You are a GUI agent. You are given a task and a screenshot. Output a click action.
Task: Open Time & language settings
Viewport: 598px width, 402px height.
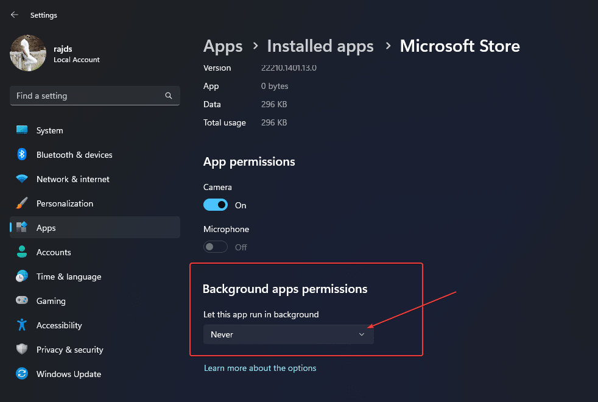tap(69, 277)
